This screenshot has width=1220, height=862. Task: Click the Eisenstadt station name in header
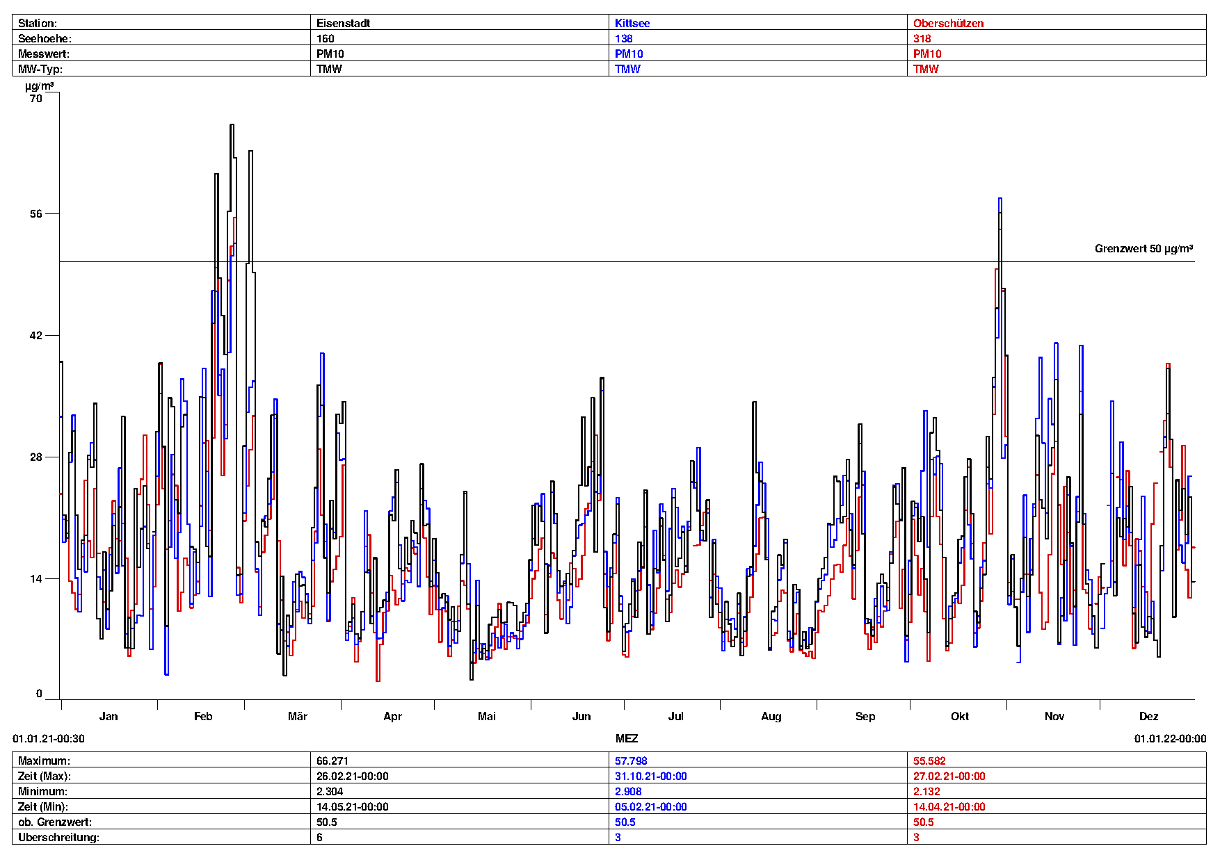pos(343,23)
